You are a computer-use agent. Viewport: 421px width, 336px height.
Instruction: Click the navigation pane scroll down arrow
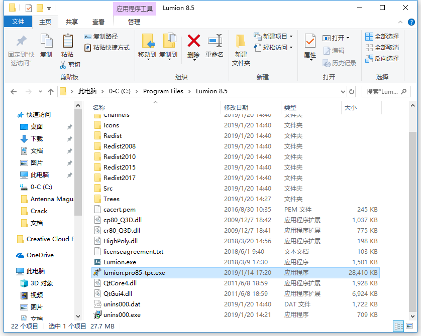pos(78,316)
